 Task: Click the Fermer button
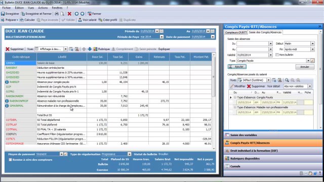tap(95, 14)
